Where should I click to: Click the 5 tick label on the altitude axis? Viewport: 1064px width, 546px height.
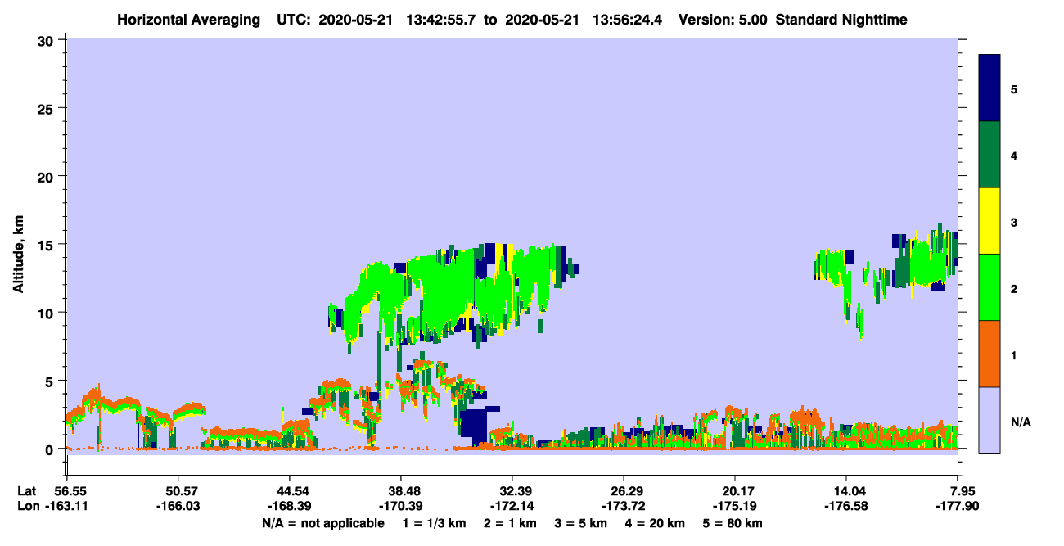52,381
